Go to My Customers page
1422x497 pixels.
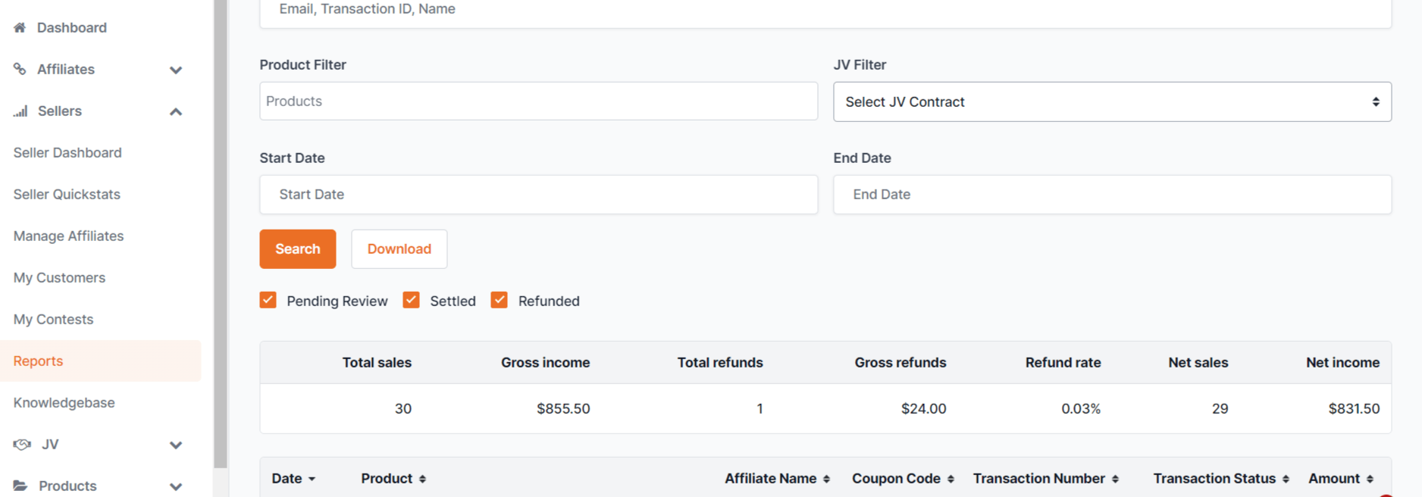click(x=59, y=277)
